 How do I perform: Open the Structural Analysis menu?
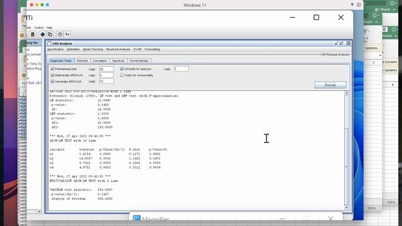[118, 49]
